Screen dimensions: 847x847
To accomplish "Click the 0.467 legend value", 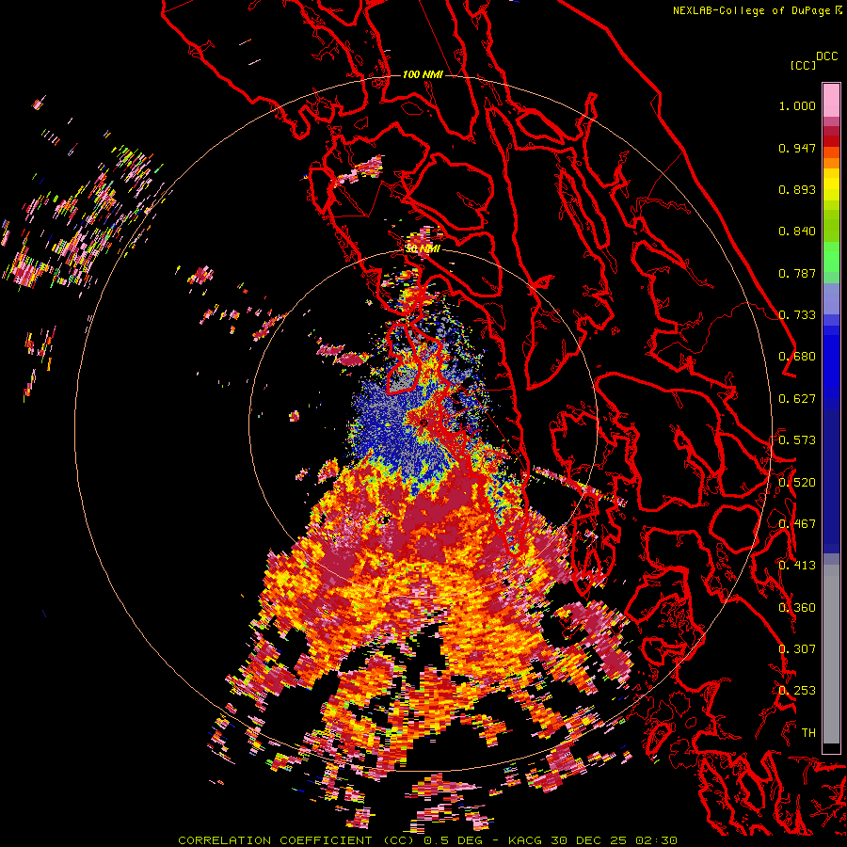I will coord(797,524).
